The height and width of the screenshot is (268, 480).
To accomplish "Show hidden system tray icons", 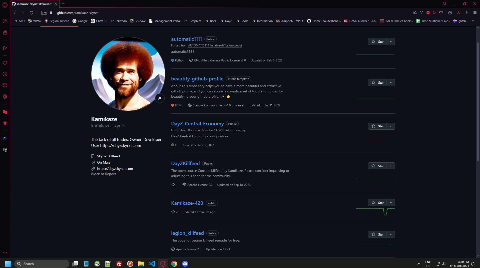I will click(419, 264).
